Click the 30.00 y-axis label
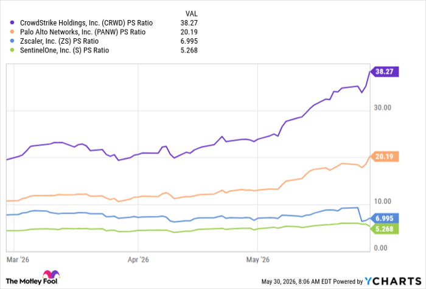426x289 pixels. pos(383,107)
